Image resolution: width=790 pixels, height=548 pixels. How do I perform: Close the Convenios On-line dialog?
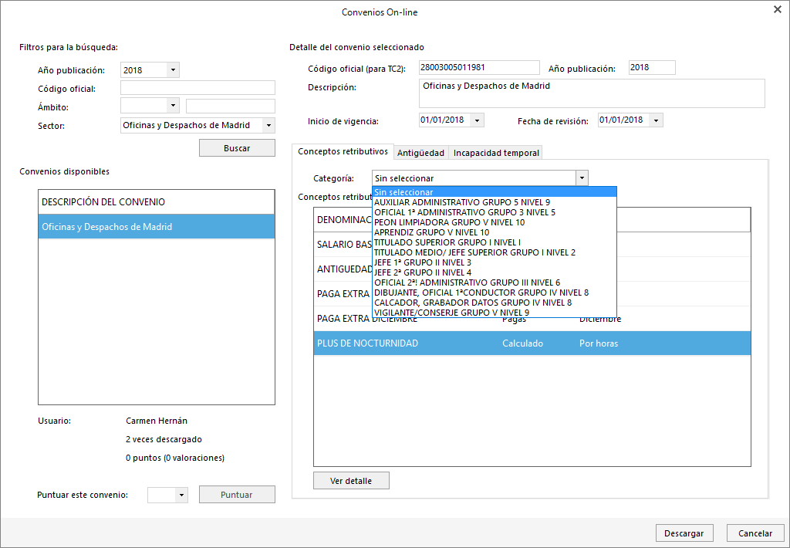point(777,9)
